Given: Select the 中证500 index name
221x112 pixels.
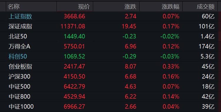Looking at the screenshot, I should click(x=19, y=87).
